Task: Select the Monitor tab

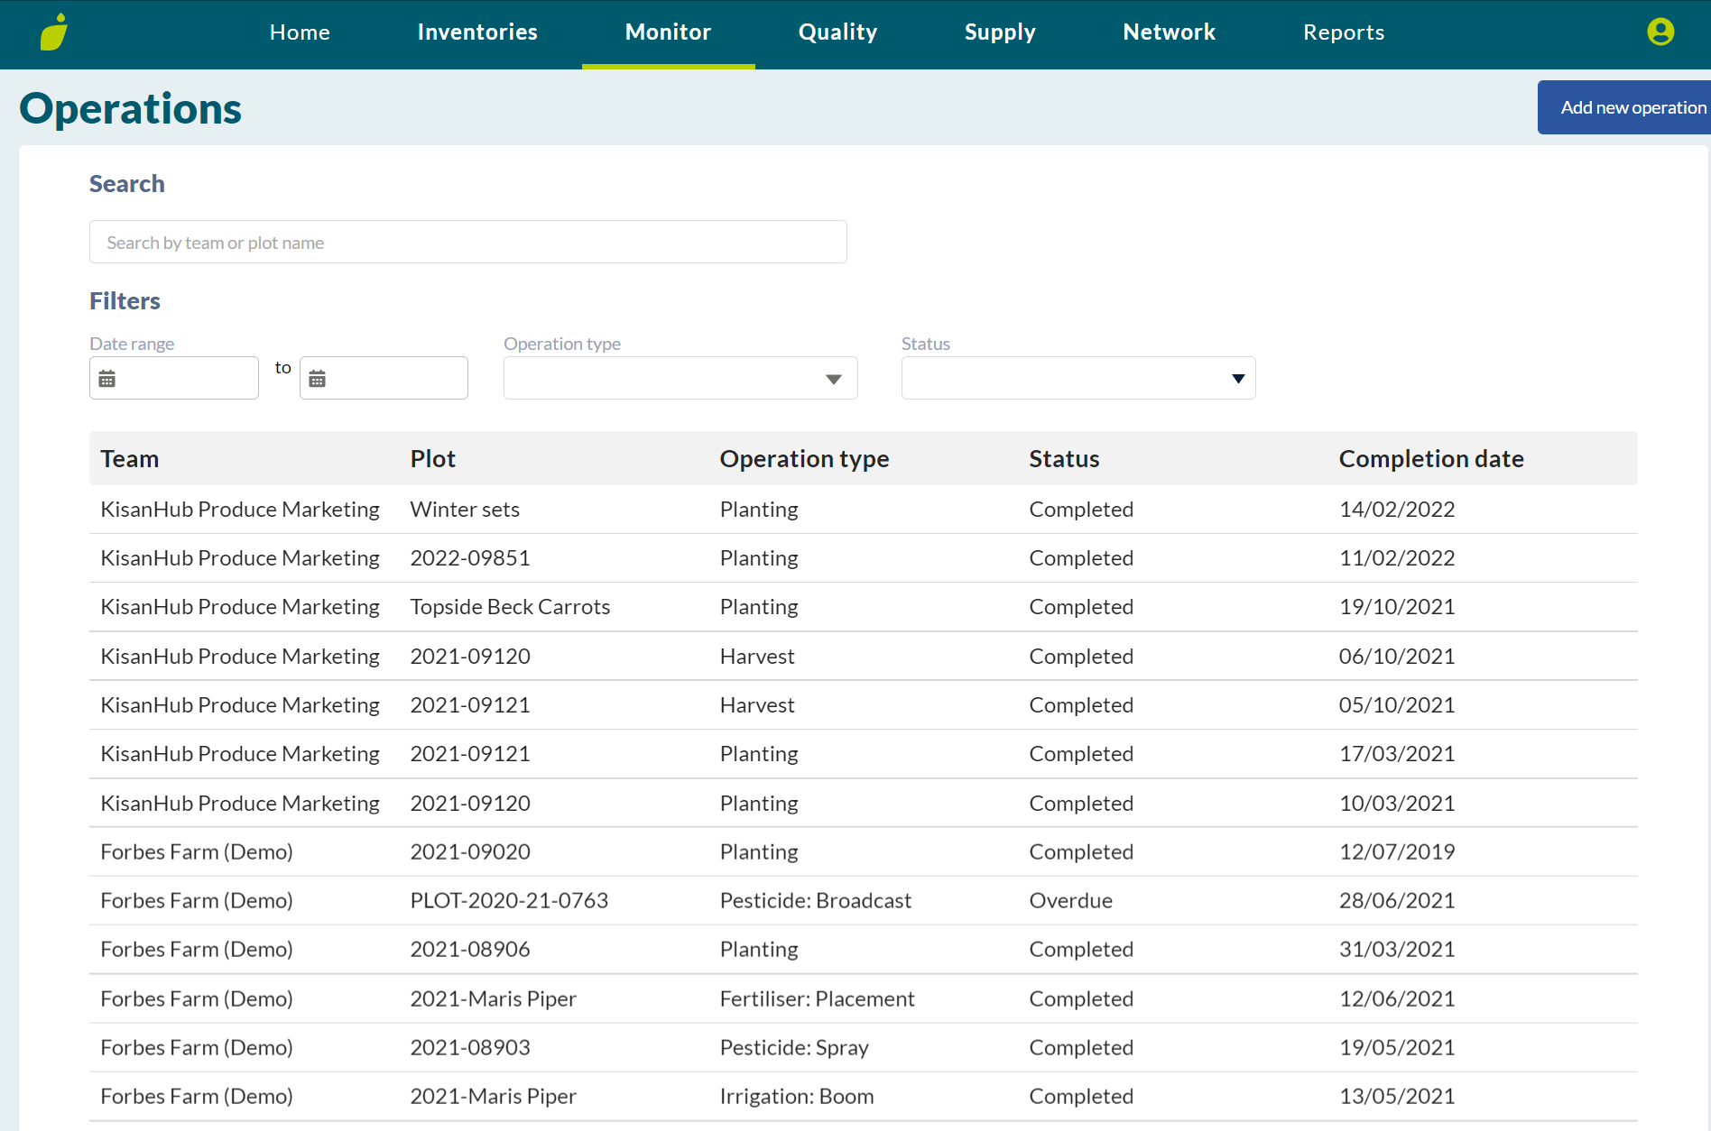Action: coord(668,32)
